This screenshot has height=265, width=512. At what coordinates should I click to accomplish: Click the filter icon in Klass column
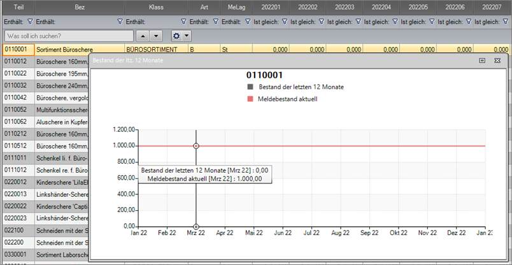(183, 22)
